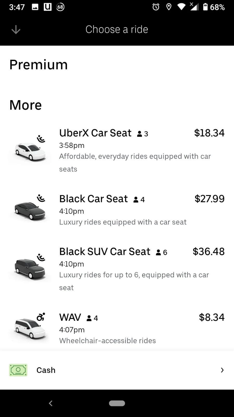The width and height of the screenshot is (234, 417).
Task: Tap the Cash payment method label
Action: (x=46, y=370)
